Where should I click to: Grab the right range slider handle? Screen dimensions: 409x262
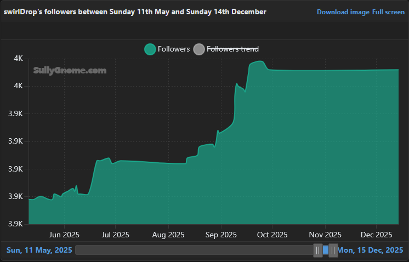pyautogui.click(x=333, y=250)
